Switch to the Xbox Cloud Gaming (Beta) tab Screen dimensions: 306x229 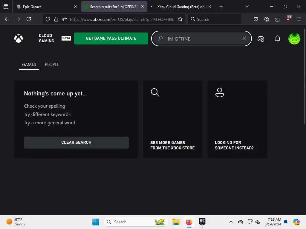click(181, 7)
